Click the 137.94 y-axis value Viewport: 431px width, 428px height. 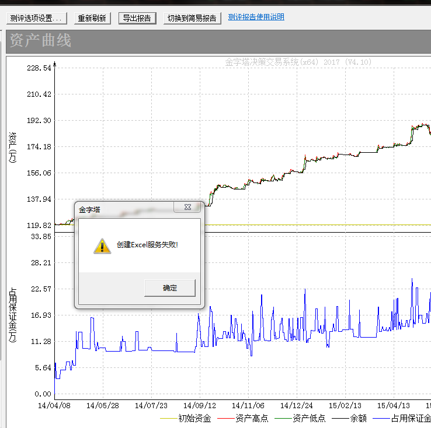[39, 199]
